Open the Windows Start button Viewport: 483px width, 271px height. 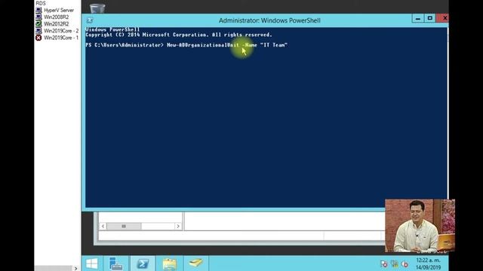[92, 263]
